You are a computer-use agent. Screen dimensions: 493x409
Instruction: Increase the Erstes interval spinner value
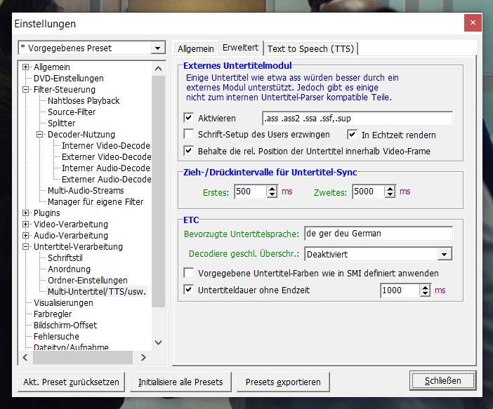(272, 189)
